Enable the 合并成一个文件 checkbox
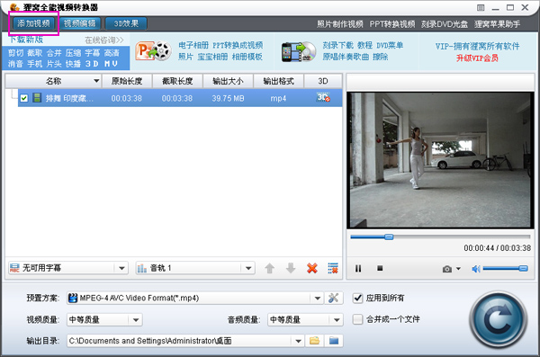 358,319
